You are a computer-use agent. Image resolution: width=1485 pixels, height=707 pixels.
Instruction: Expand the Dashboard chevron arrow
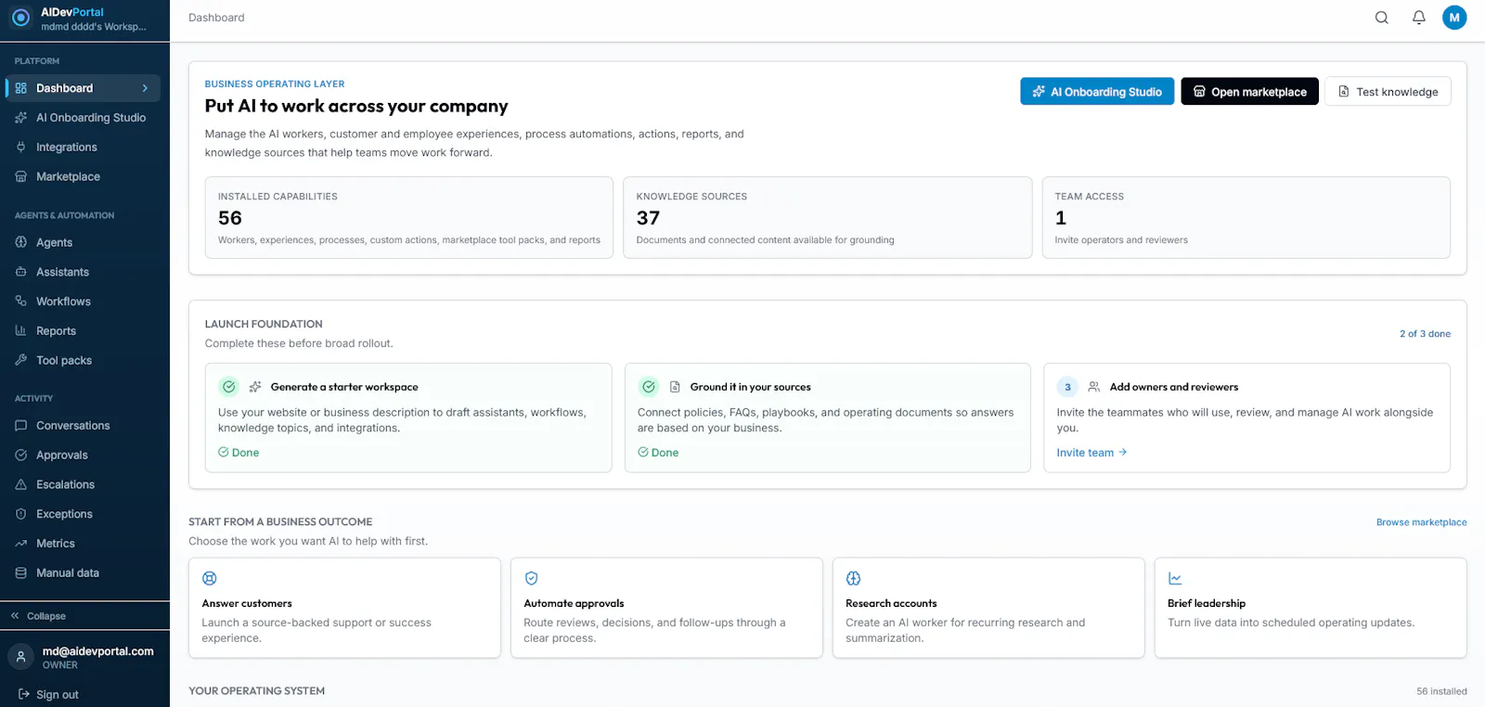coord(145,88)
